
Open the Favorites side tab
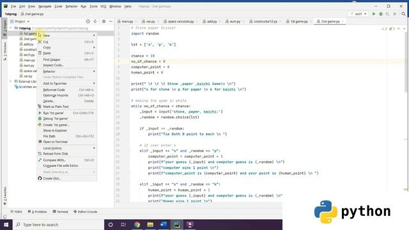pyautogui.click(x=4, y=195)
